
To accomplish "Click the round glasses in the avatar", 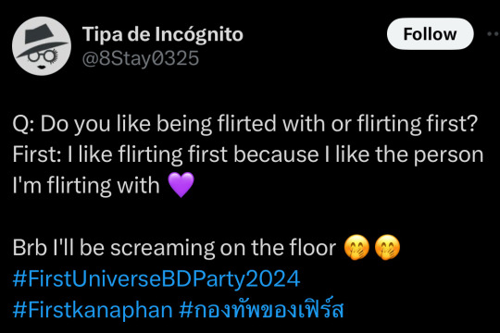I will coord(43,56).
